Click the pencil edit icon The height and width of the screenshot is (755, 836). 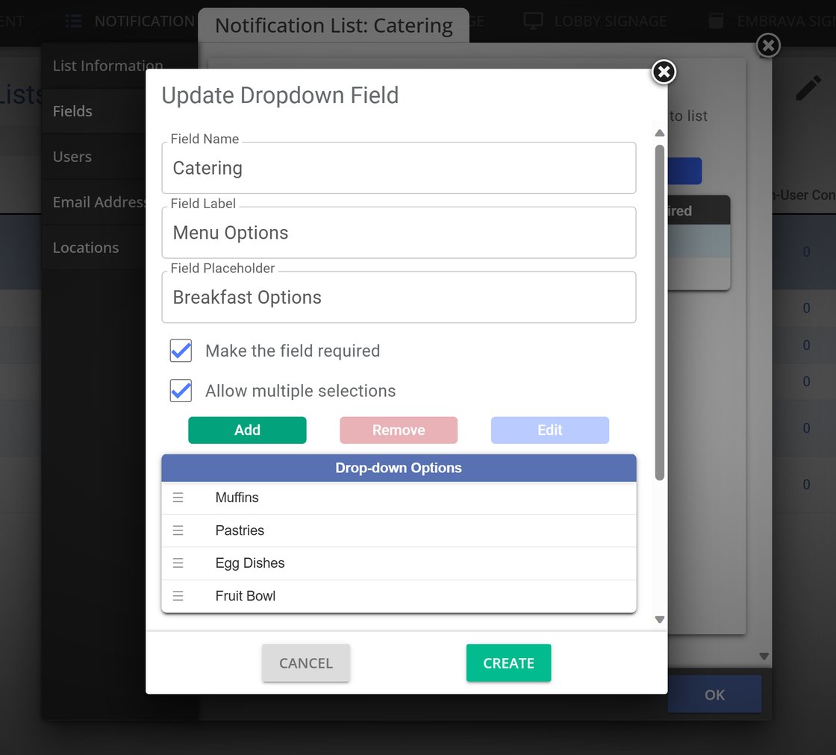808,89
